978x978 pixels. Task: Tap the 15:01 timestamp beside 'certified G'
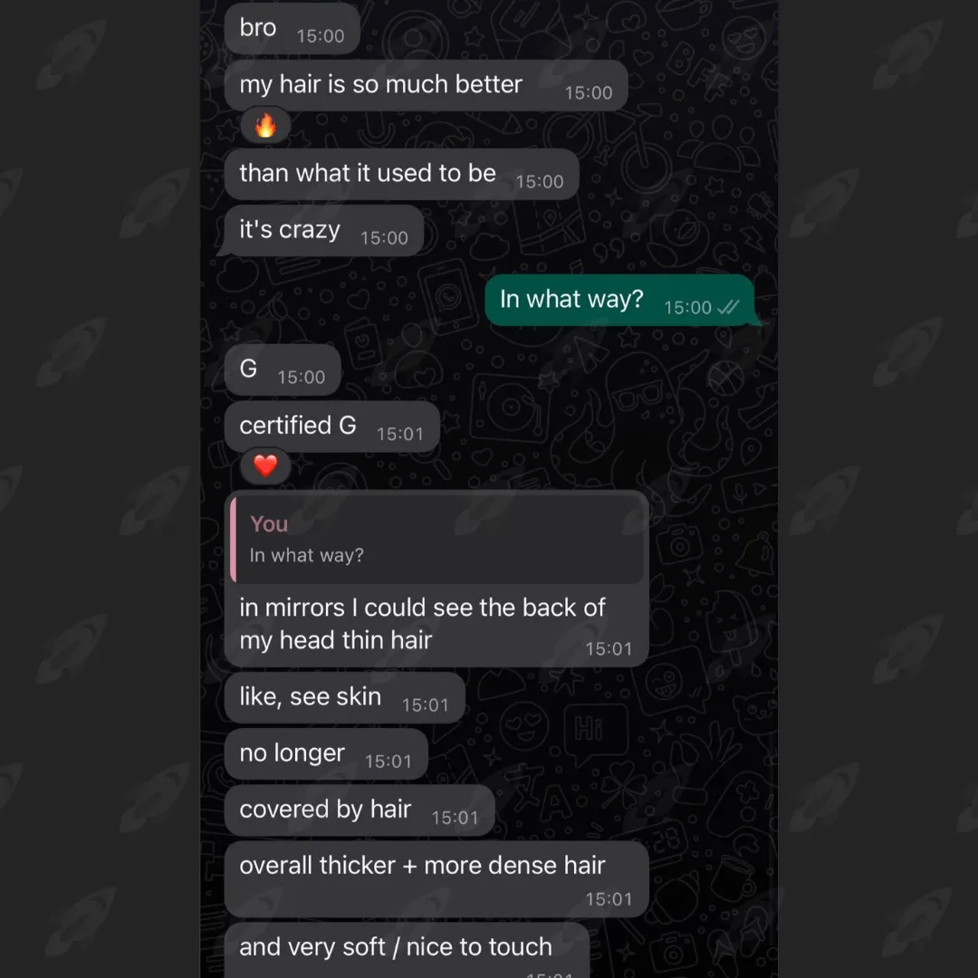[x=400, y=434]
